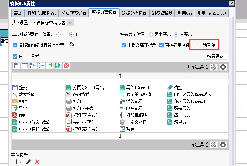Click the export icon in top toolbar
247x166 pixels.
(50, 66)
